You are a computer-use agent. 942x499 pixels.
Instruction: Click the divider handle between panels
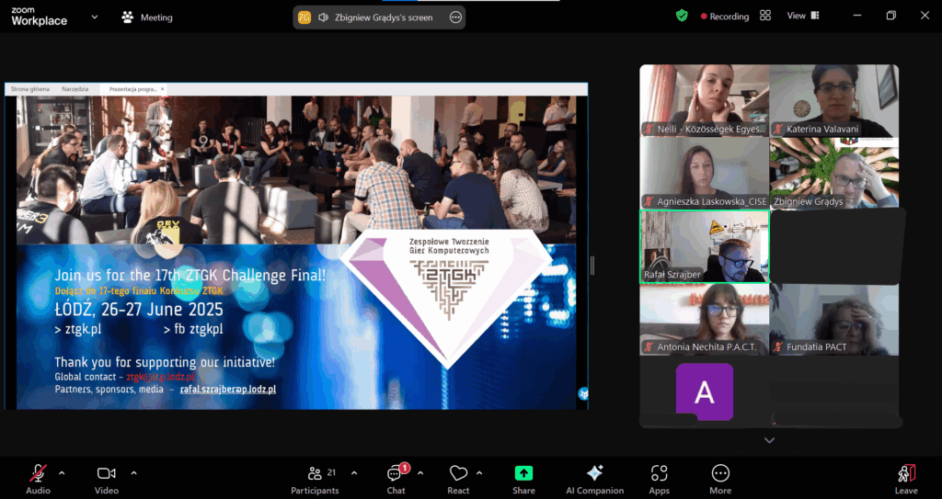pos(592,265)
